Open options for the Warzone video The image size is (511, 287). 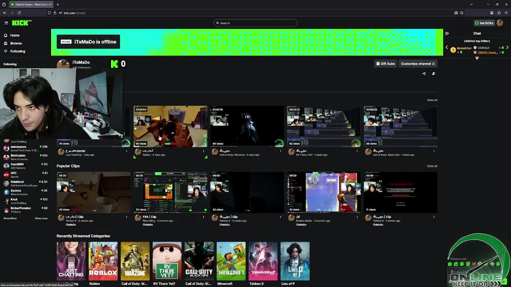[280, 151]
